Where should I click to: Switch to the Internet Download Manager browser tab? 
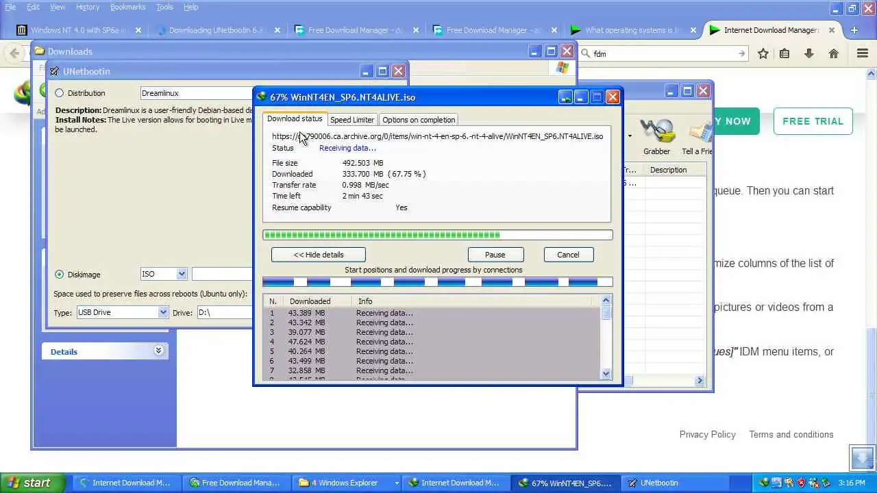click(x=771, y=30)
